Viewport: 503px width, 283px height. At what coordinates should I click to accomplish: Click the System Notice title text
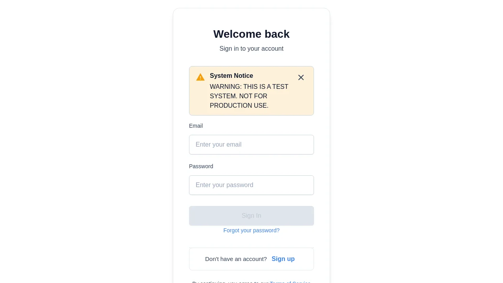tap(231, 75)
